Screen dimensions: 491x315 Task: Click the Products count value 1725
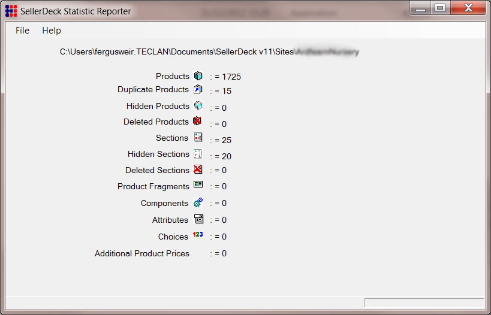231,77
